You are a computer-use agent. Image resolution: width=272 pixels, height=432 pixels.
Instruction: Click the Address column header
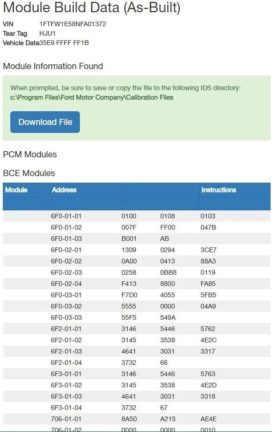(x=64, y=190)
